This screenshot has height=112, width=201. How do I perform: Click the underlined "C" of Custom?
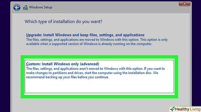27,64
